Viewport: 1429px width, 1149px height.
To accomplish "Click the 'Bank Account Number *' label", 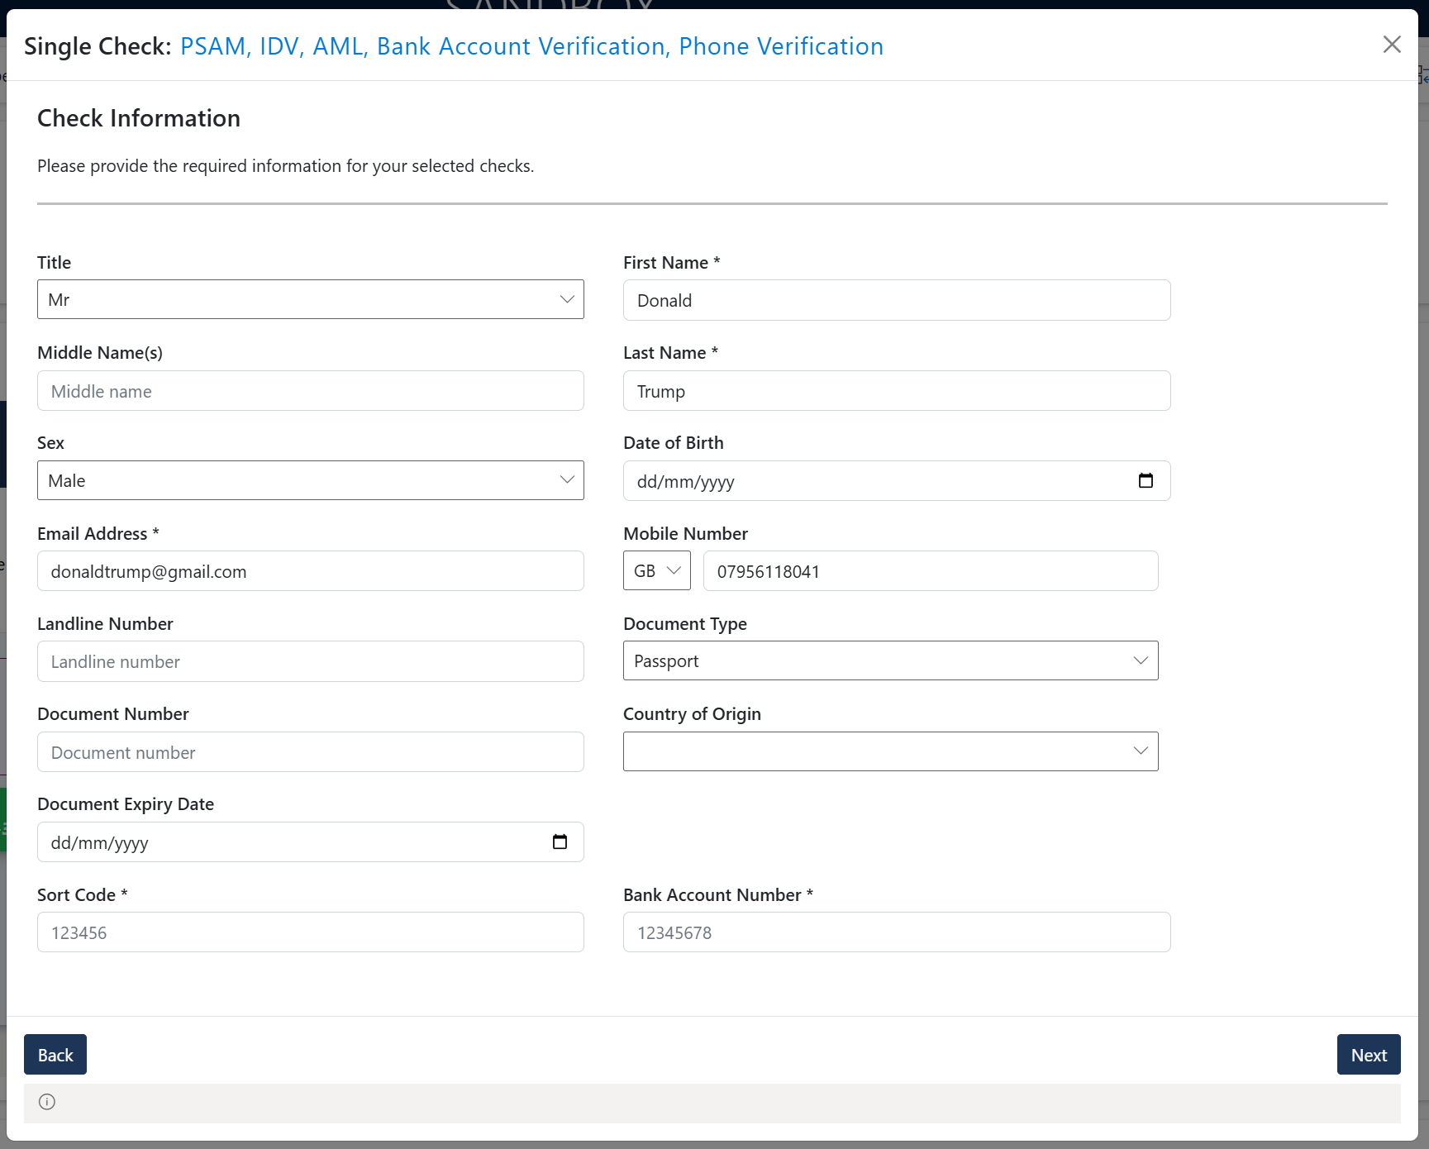I will tap(718, 895).
